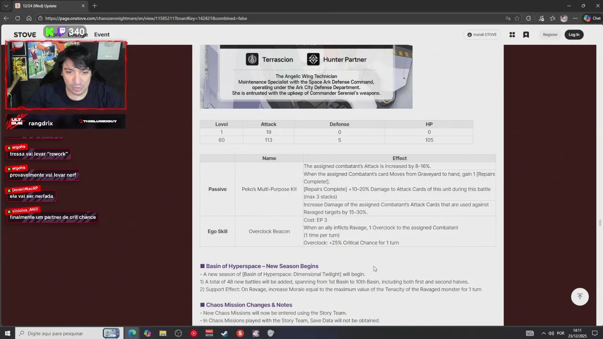
Task: Click the 'rangdrix' subscriber name
Action: tap(41, 123)
